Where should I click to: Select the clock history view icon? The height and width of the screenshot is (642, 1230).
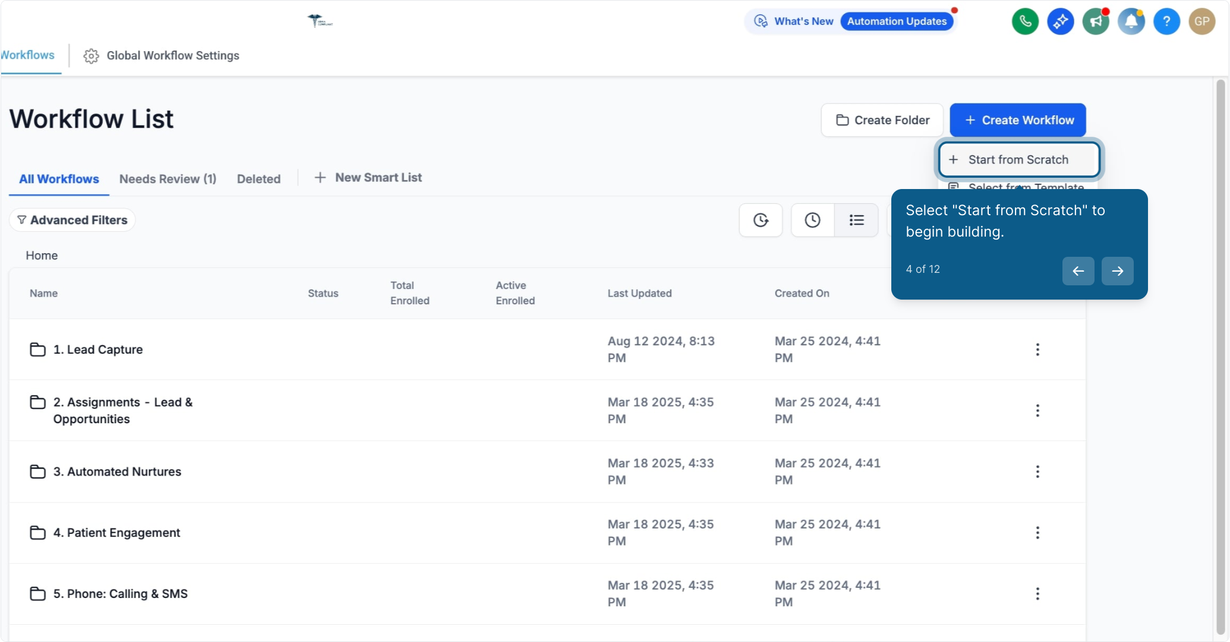(x=812, y=220)
